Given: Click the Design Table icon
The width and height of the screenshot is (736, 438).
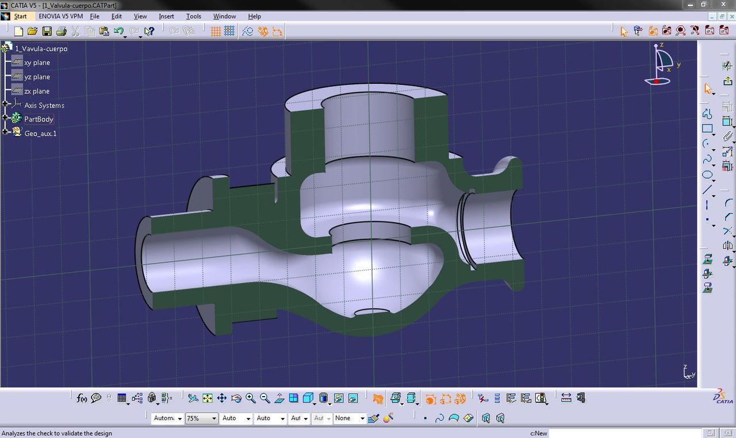Looking at the screenshot, I should (x=121, y=398).
